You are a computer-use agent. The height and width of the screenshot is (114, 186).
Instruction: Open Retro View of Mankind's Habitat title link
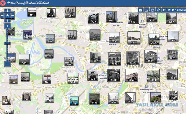tap(28, 3)
